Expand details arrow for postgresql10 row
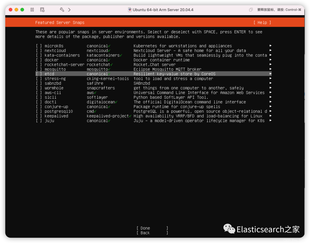The height and width of the screenshot is (243, 310). tap(270, 111)
